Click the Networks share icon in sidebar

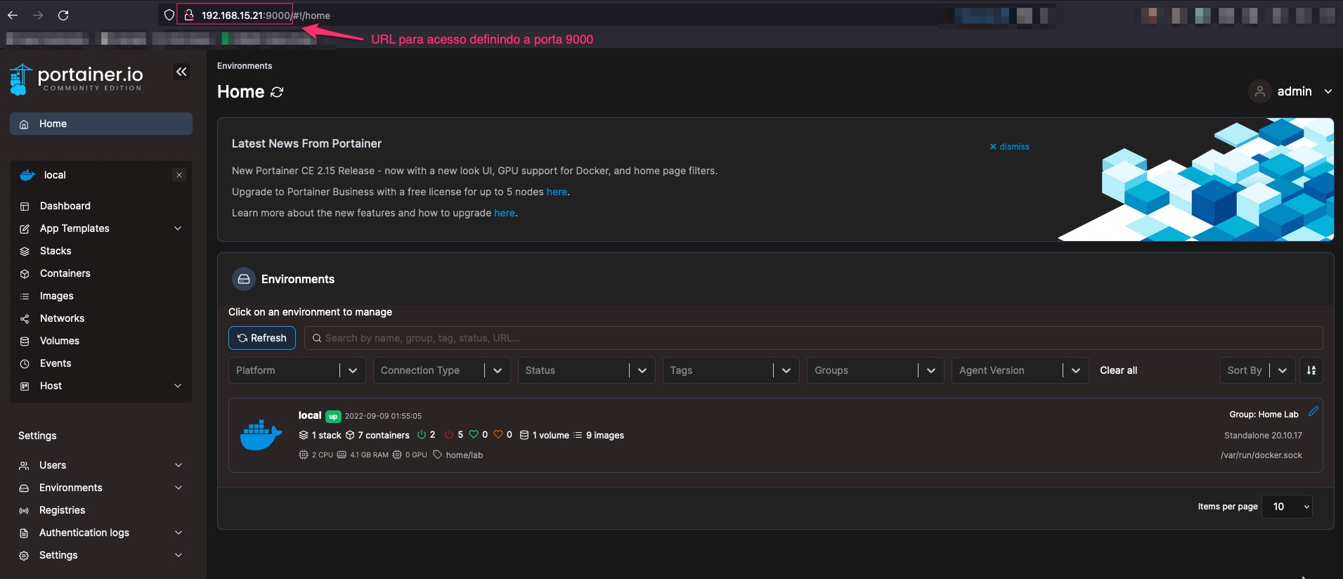pyautogui.click(x=25, y=319)
